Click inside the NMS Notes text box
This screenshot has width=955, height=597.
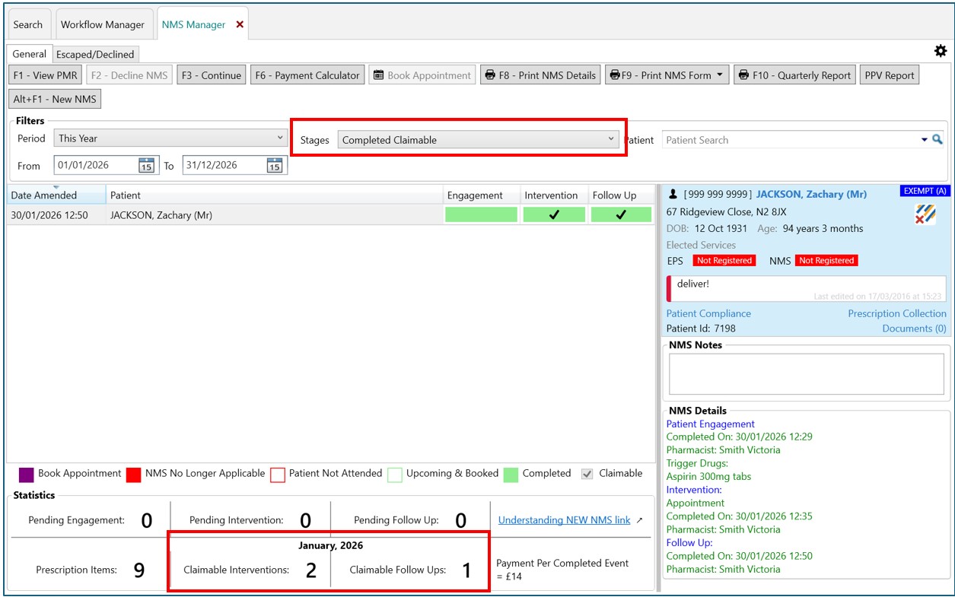pyautogui.click(x=806, y=373)
